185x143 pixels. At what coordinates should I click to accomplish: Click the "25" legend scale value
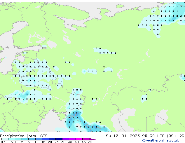pyautogui.click(x=57, y=142)
